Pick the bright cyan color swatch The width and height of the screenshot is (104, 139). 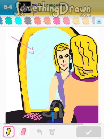pyautogui.click(x=18, y=21)
